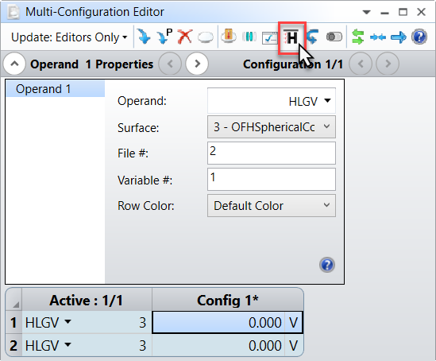Screen dimensions: 436x361
Task: Click the File # input field
Action: 272,153
